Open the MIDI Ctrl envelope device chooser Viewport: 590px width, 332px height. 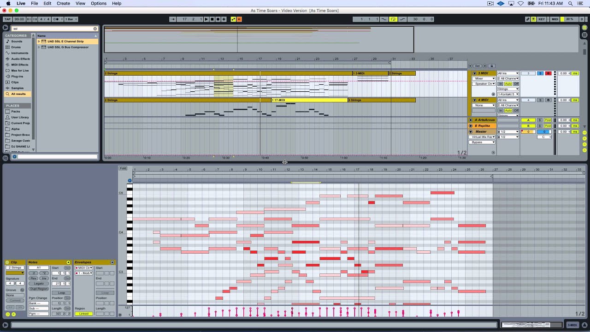(x=84, y=268)
